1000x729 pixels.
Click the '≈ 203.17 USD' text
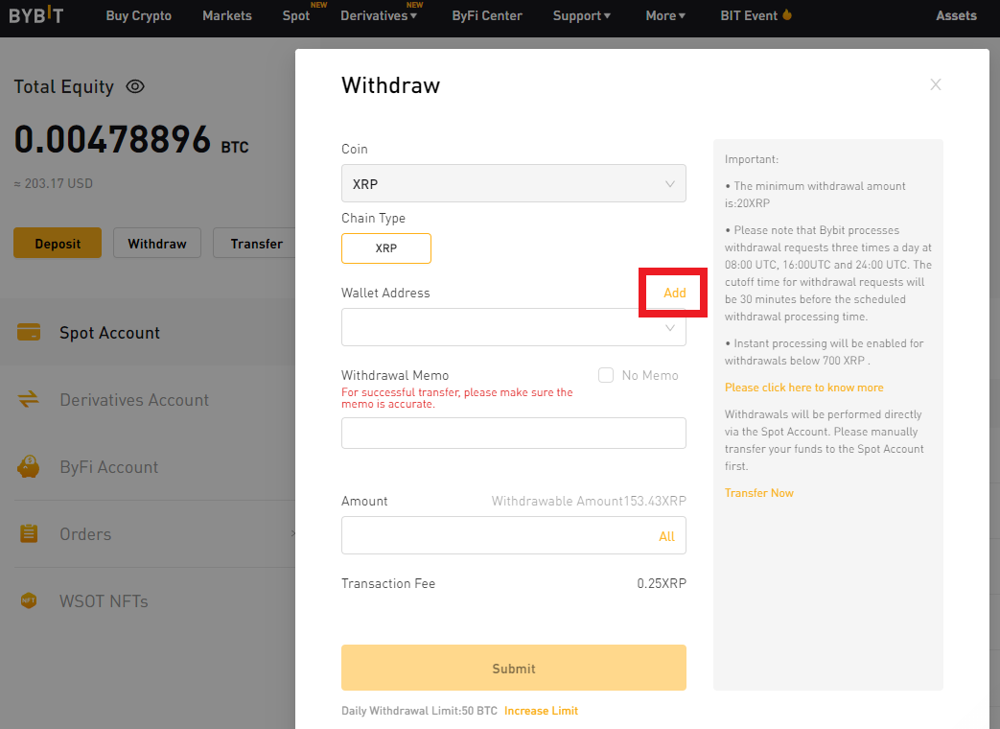(54, 183)
